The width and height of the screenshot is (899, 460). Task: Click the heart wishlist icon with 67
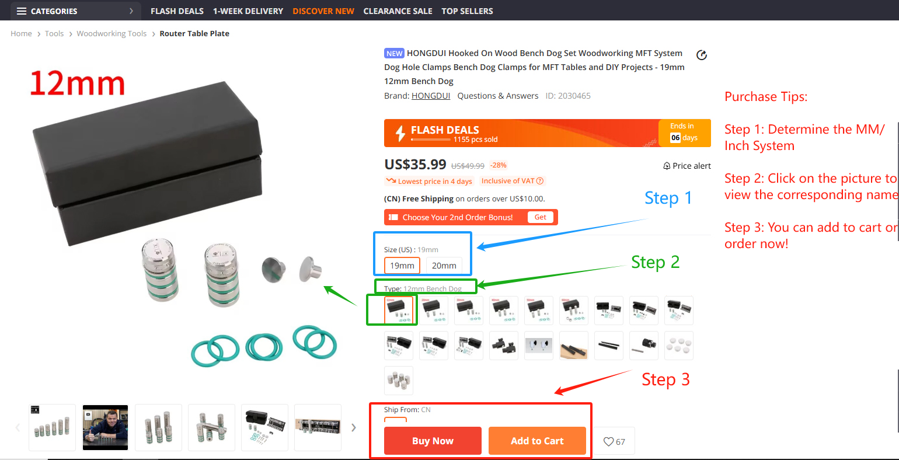click(608, 442)
